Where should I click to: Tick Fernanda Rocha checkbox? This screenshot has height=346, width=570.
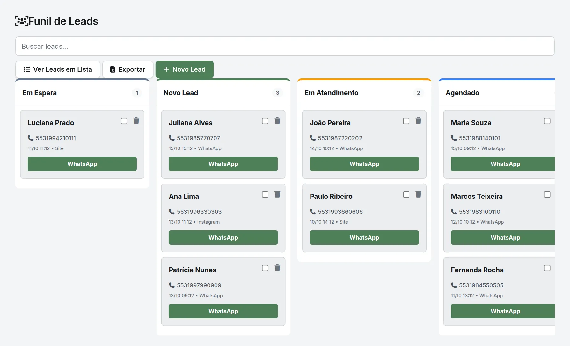point(547,268)
